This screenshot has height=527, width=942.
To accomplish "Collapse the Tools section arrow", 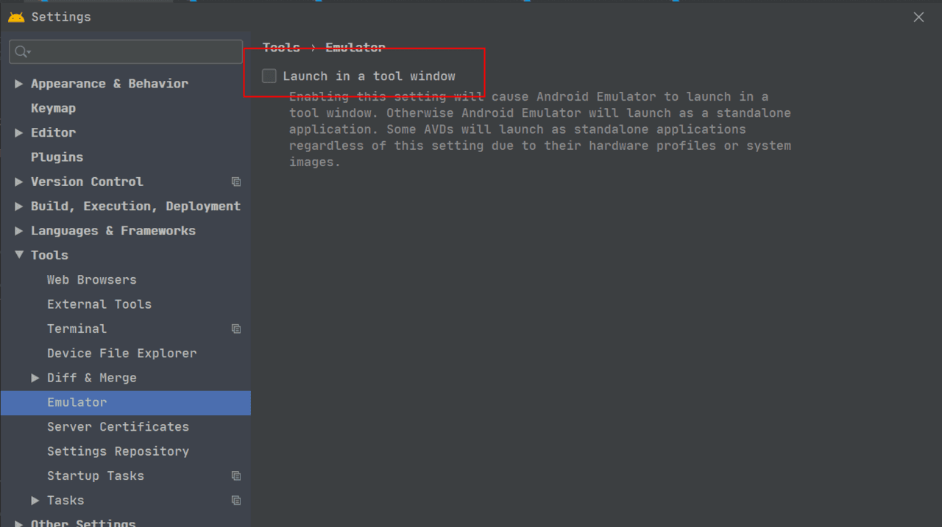I will pyautogui.click(x=18, y=255).
